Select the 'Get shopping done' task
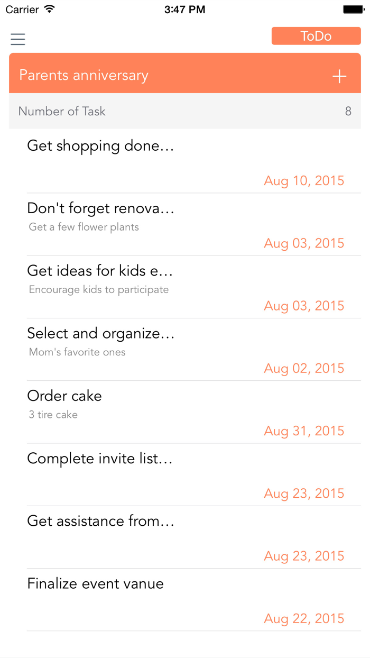Image resolution: width=370 pixels, height=658 pixels. [x=100, y=146]
